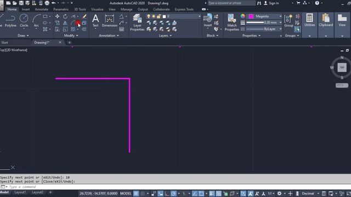Click the Mirror tool icon

65,23
